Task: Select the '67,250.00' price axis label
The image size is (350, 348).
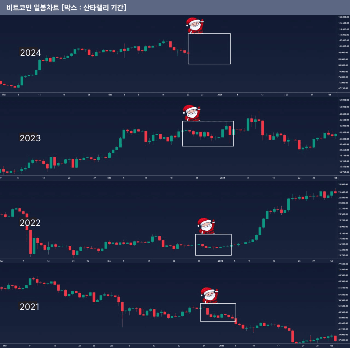Action: coord(343,88)
